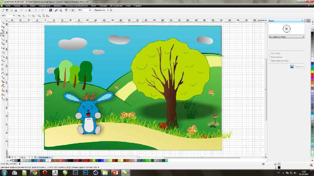Pick the no-color X swatch in the bottom palette

(13, 160)
